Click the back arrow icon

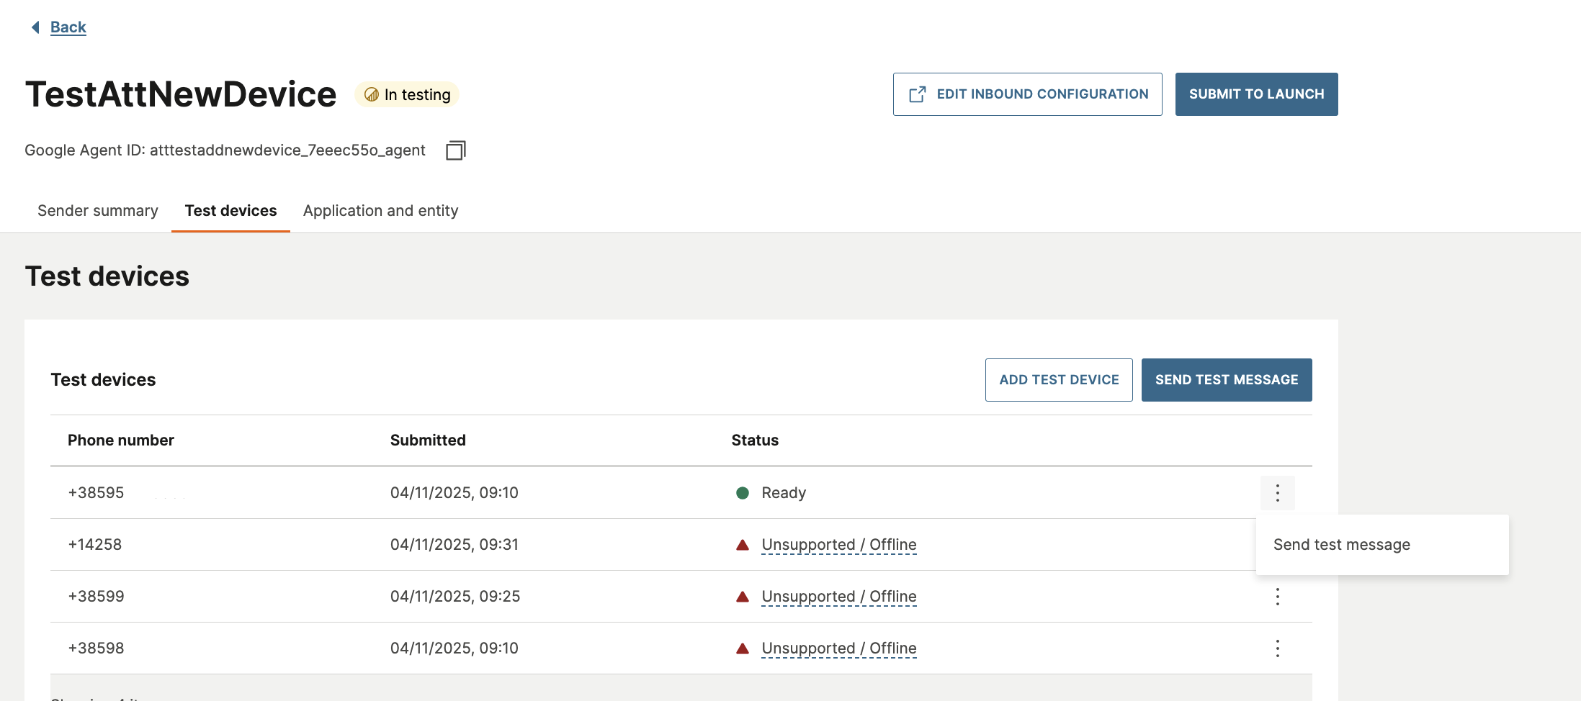[35, 27]
